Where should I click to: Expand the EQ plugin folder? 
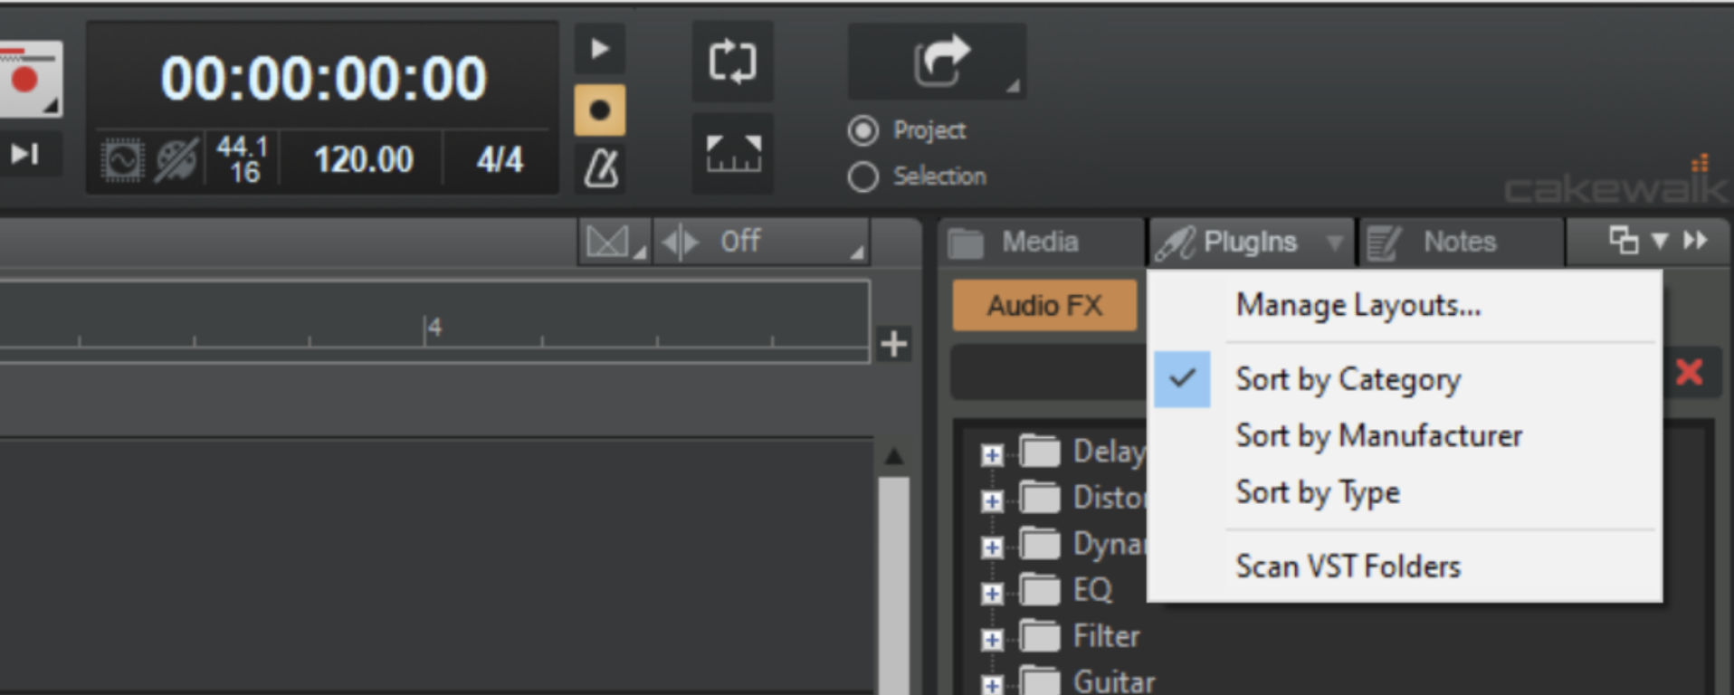(x=992, y=593)
